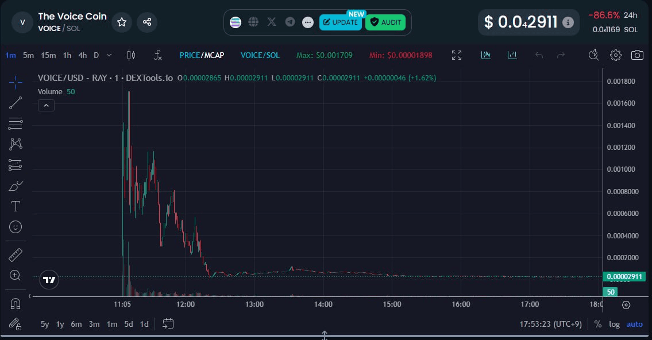Set bottom chart range to 1m
652x340 pixels.
point(112,324)
